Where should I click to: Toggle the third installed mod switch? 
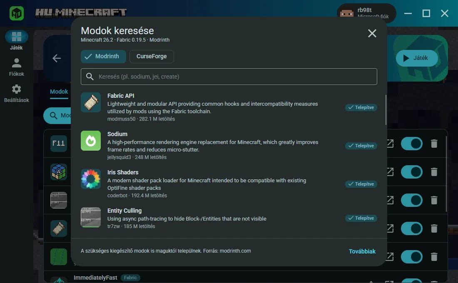pyautogui.click(x=411, y=200)
